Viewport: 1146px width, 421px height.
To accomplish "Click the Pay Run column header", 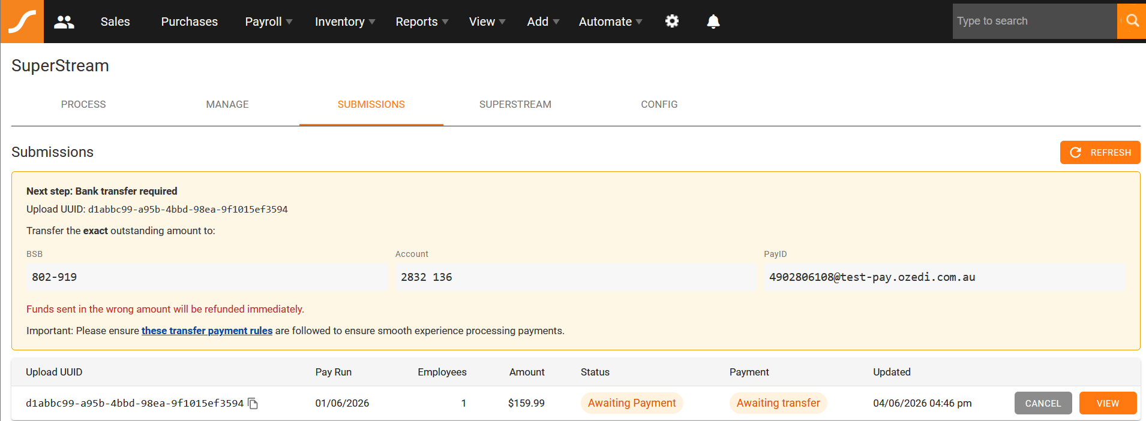I will (x=334, y=372).
